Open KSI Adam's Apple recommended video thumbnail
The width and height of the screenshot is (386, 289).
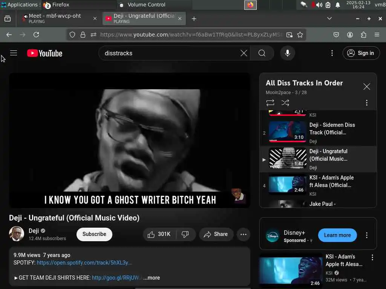291,270
